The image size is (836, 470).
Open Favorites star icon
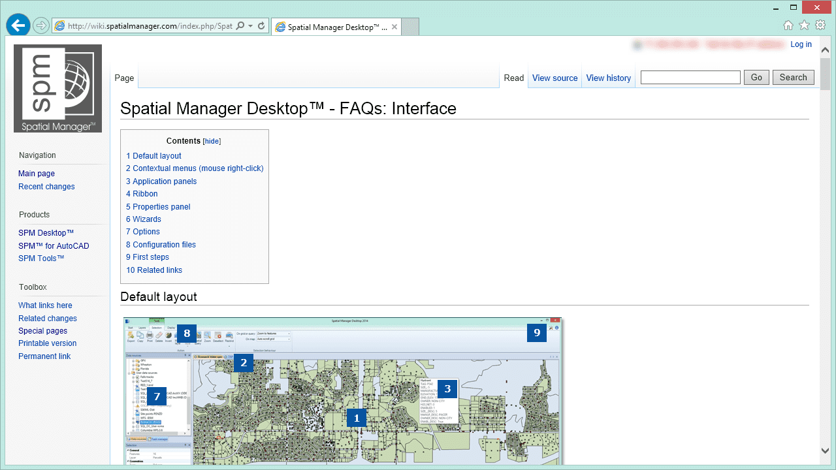tap(804, 25)
